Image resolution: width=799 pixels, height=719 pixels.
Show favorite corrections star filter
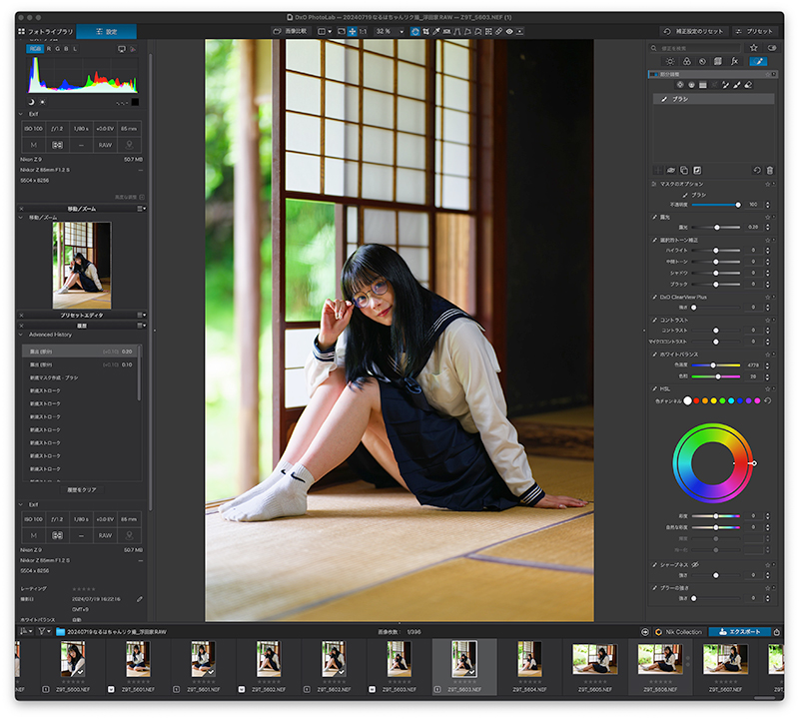(x=754, y=48)
